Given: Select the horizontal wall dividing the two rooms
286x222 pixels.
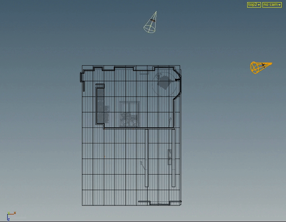Looking at the screenshot, I should [139, 129].
